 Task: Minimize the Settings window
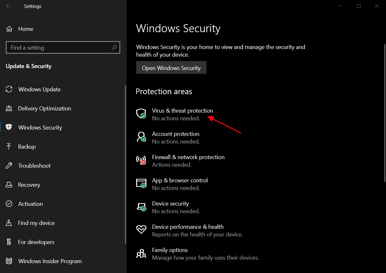[340, 6]
